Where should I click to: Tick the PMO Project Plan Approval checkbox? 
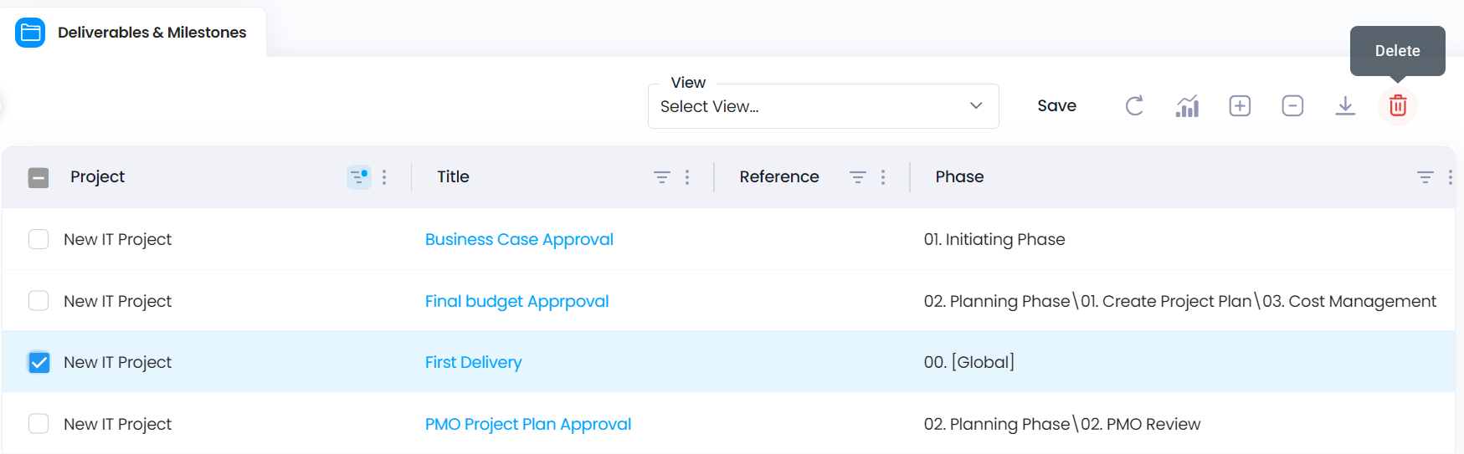[39, 424]
